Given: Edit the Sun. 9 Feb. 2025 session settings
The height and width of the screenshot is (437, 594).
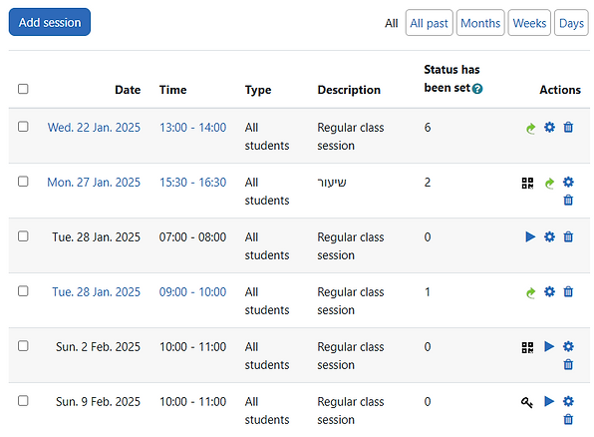Looking at the screenshot, I should point(568,401).
